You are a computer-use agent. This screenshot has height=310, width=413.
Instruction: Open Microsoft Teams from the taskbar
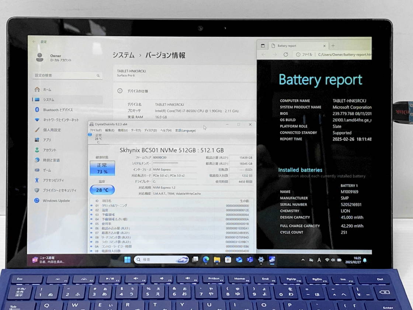click(250, 260)
